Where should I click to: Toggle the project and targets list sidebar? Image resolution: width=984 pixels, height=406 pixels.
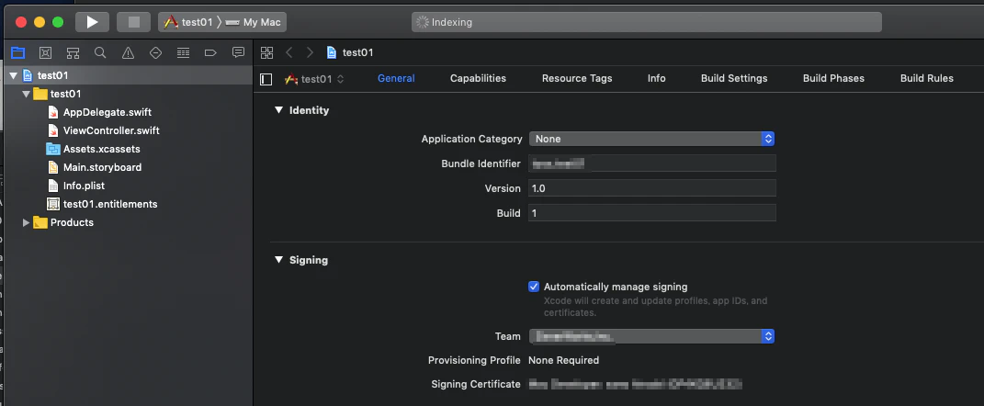[266, 79]
